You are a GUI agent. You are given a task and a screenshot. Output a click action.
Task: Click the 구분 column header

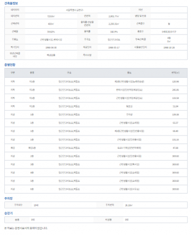[13, 73]
